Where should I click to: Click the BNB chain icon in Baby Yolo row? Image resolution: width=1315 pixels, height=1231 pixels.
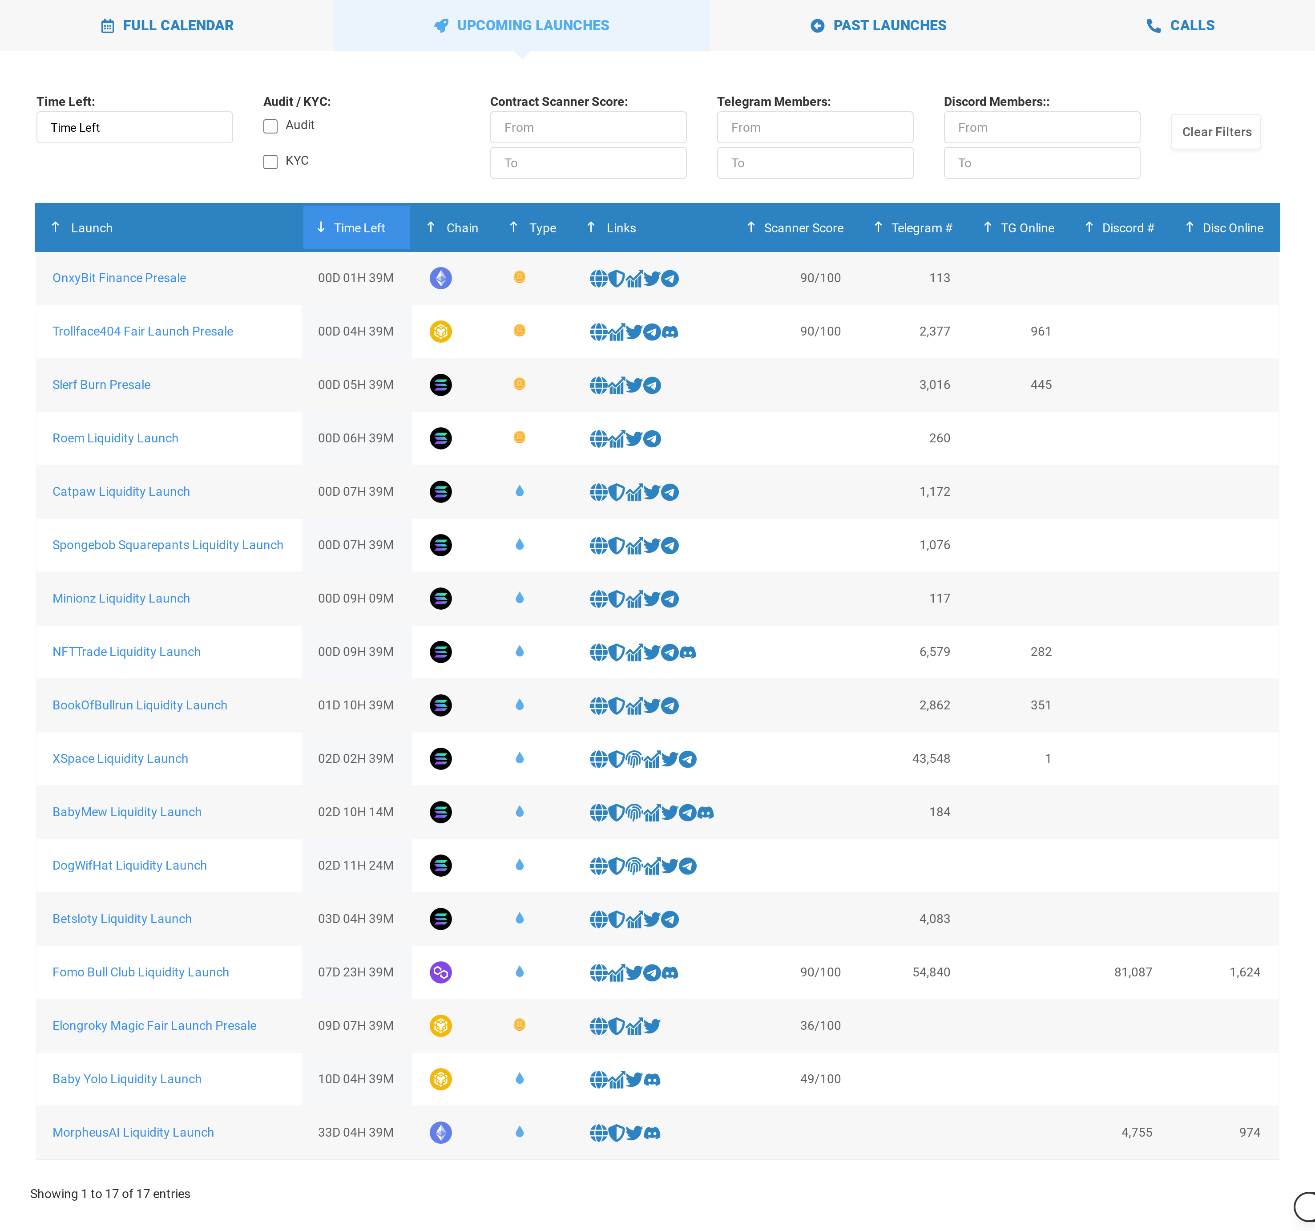click(x=440, y=1079)
